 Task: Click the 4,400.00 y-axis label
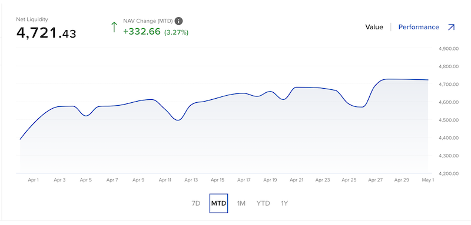(448, 138)
